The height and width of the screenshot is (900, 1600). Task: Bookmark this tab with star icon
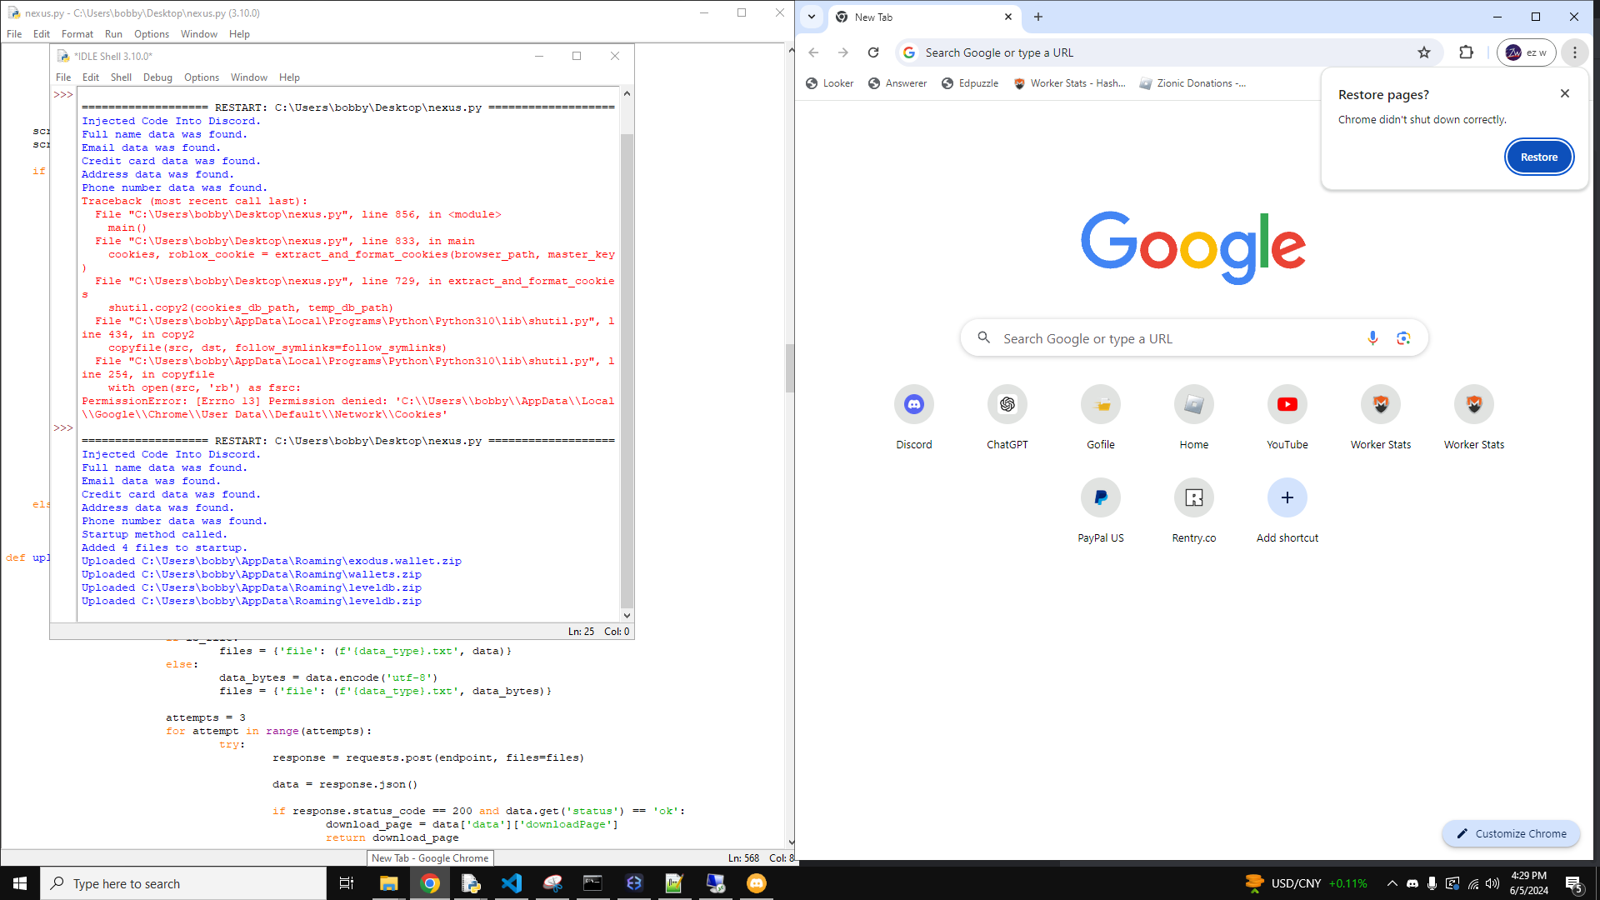(1423, 52)
